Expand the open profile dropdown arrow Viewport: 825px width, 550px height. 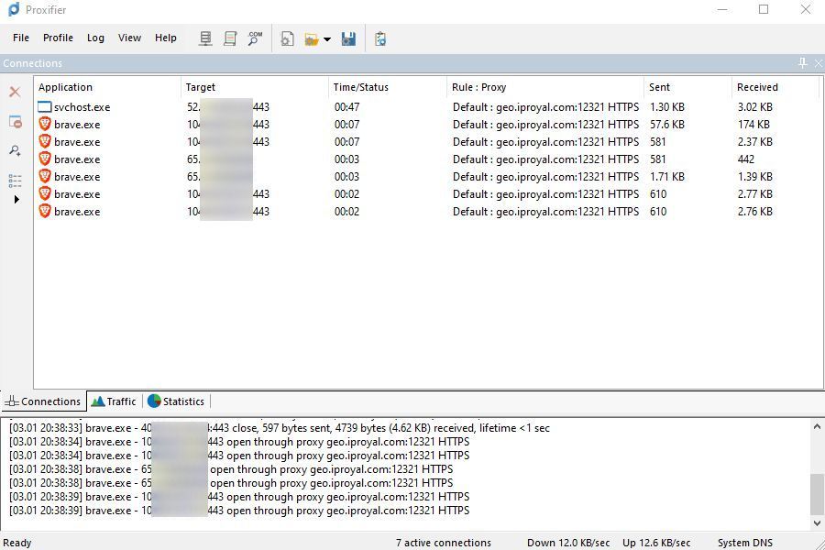327,39
